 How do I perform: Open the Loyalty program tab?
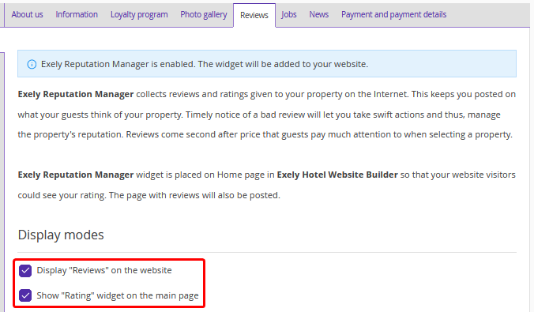tap(139, 15)
